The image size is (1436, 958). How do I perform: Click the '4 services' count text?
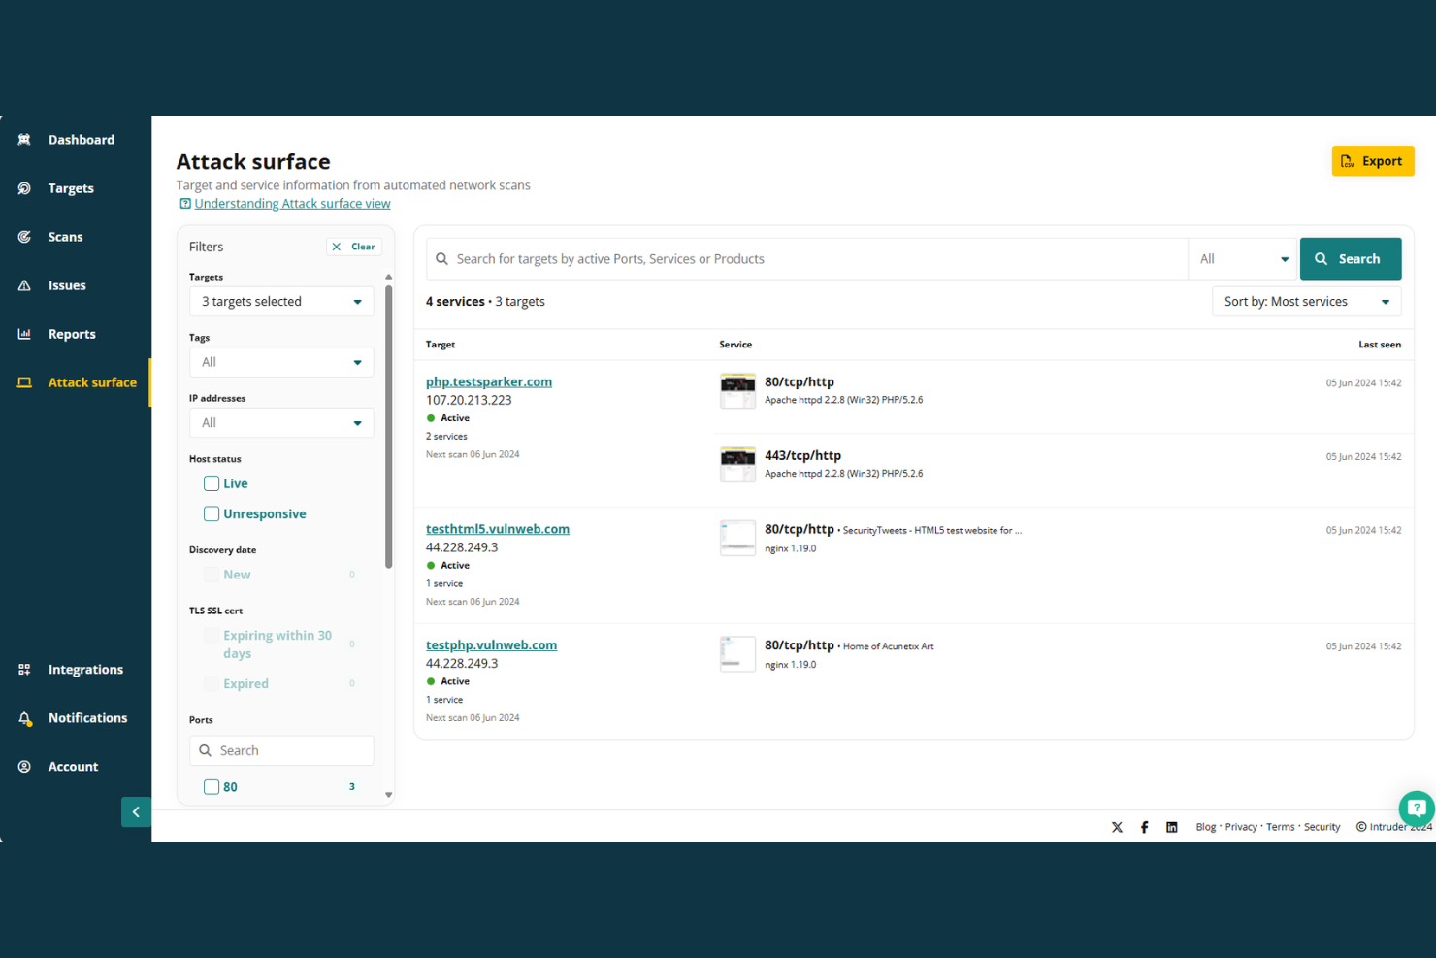point(455,302)
